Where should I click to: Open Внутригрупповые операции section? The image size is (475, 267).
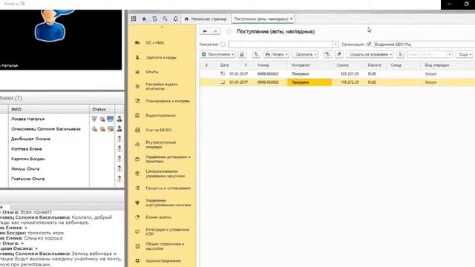[x=160, y=145]
